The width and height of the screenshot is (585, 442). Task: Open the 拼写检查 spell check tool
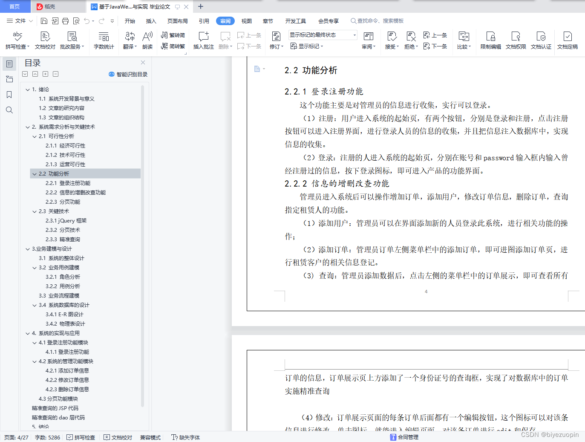pyautogui.click(x=17, y=40)
